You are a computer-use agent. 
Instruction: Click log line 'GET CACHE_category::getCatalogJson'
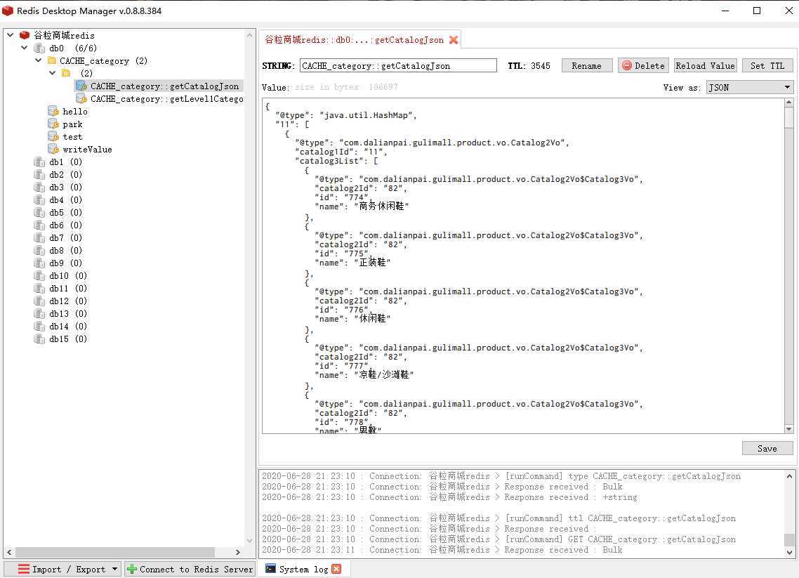498,539
